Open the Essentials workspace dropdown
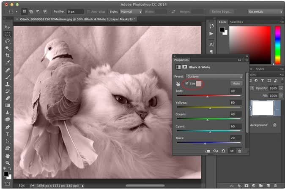The image size is (285, 189). [265, 12]
